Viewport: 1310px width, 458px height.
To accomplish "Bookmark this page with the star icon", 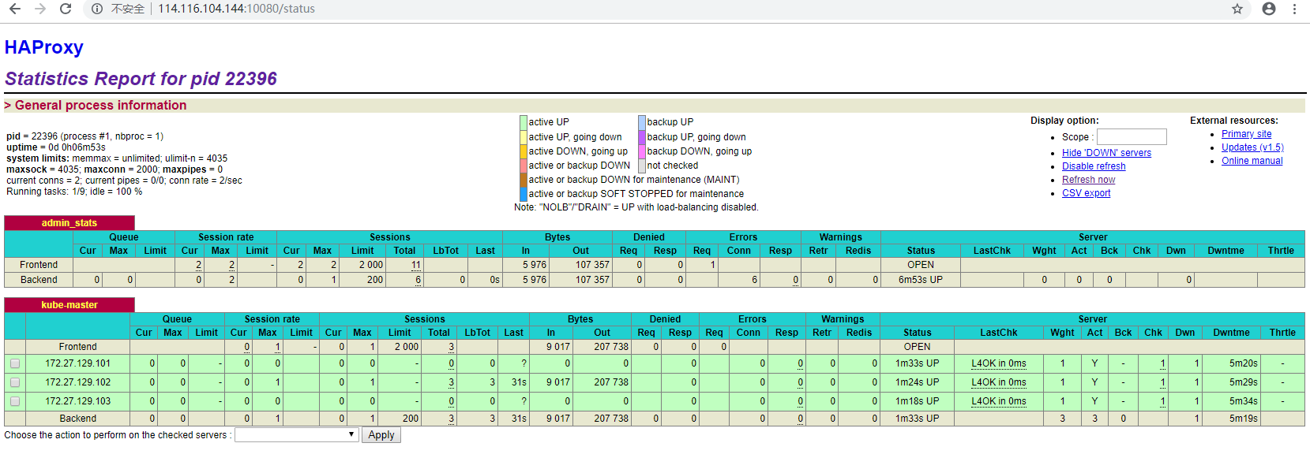I will click(x=1237, y=9).
